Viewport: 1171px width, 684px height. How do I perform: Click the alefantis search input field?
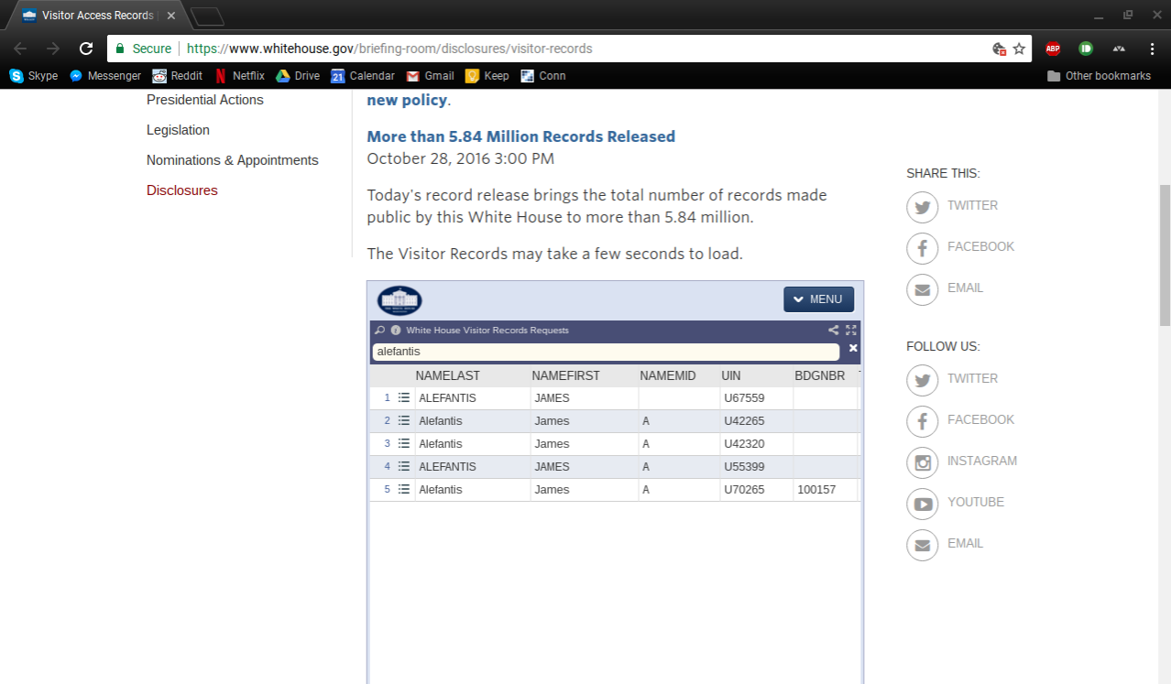[605, 352]
